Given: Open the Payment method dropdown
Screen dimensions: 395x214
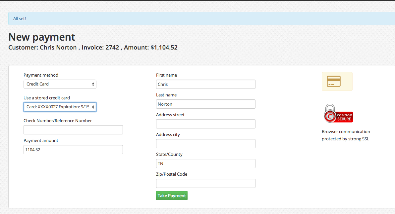Looking at the screenshot, I should point(60,84).
